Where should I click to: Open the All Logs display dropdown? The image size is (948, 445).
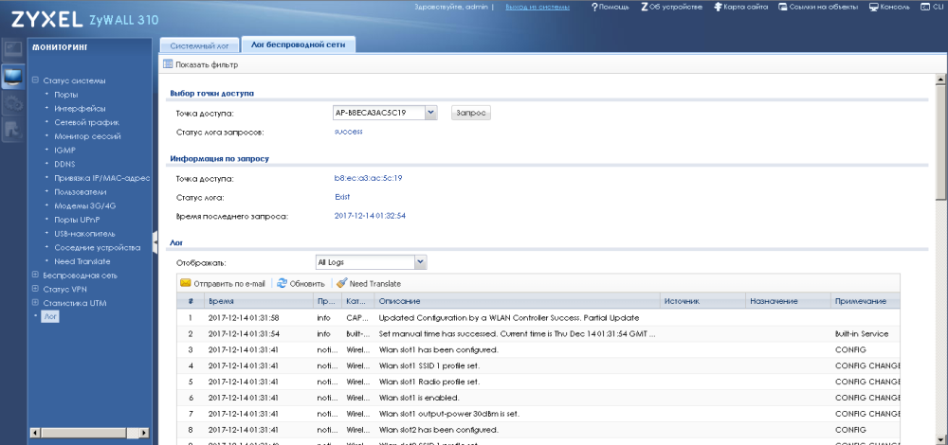click(x=421, y=262)
